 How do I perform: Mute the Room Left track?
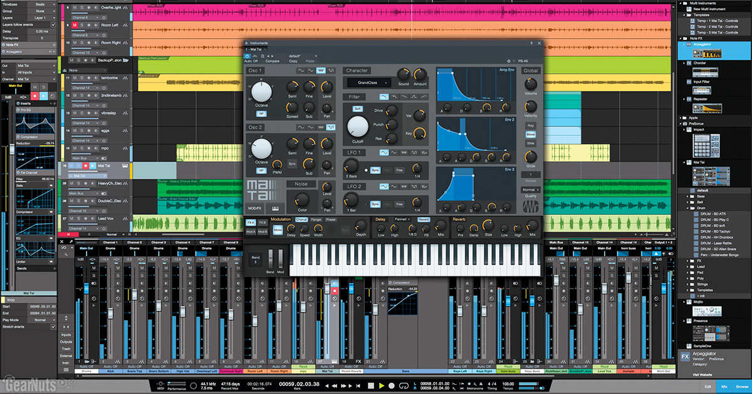point(75,25)
